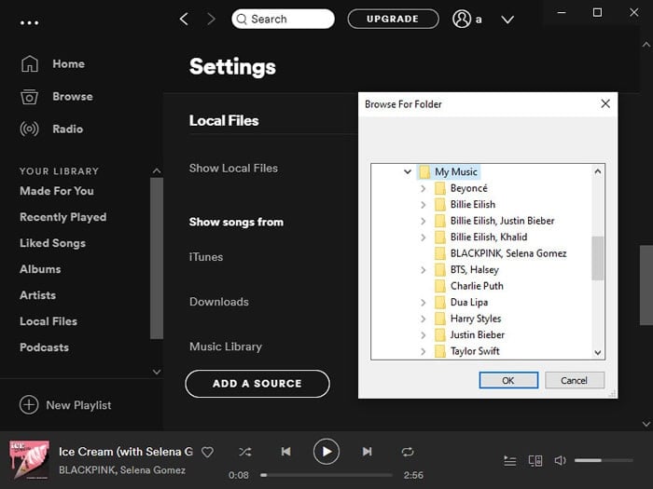Like the song with heart icon
Viewport: 653px width, 489px height.
[x=207, y=452]
